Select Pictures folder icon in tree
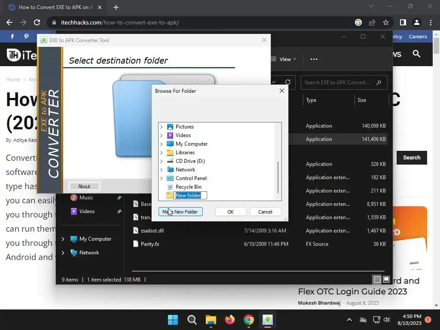 (170, 127)
